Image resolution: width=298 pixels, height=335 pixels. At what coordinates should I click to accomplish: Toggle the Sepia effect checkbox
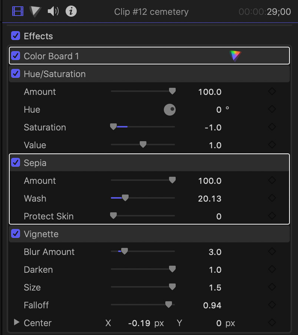[x=16, y=163]
